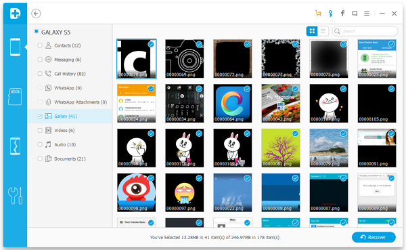Go back using the back arrow button

pos(36,14)
